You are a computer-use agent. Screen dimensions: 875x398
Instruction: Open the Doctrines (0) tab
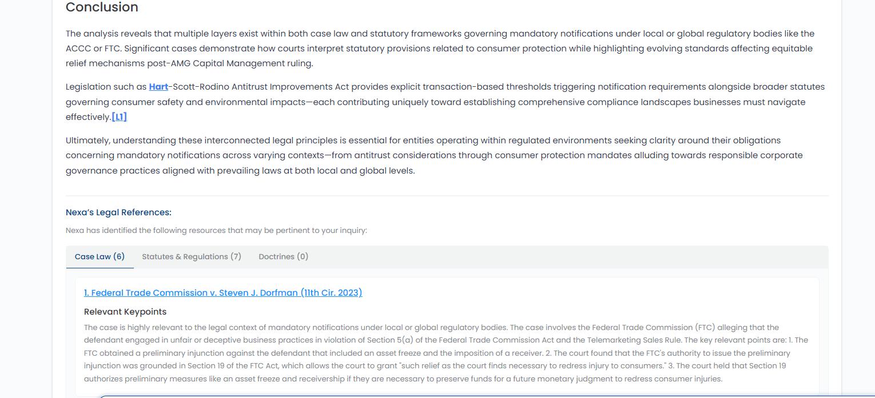[x=284, y=257]
